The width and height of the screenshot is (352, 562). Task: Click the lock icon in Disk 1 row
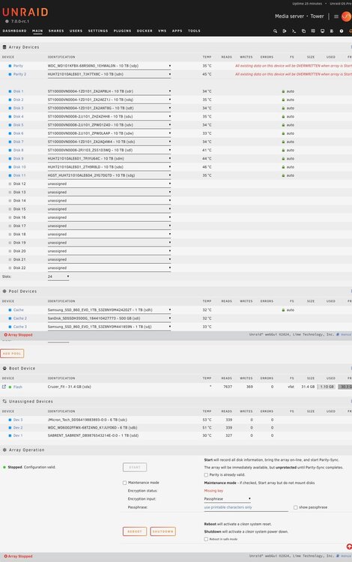point(283,91)
